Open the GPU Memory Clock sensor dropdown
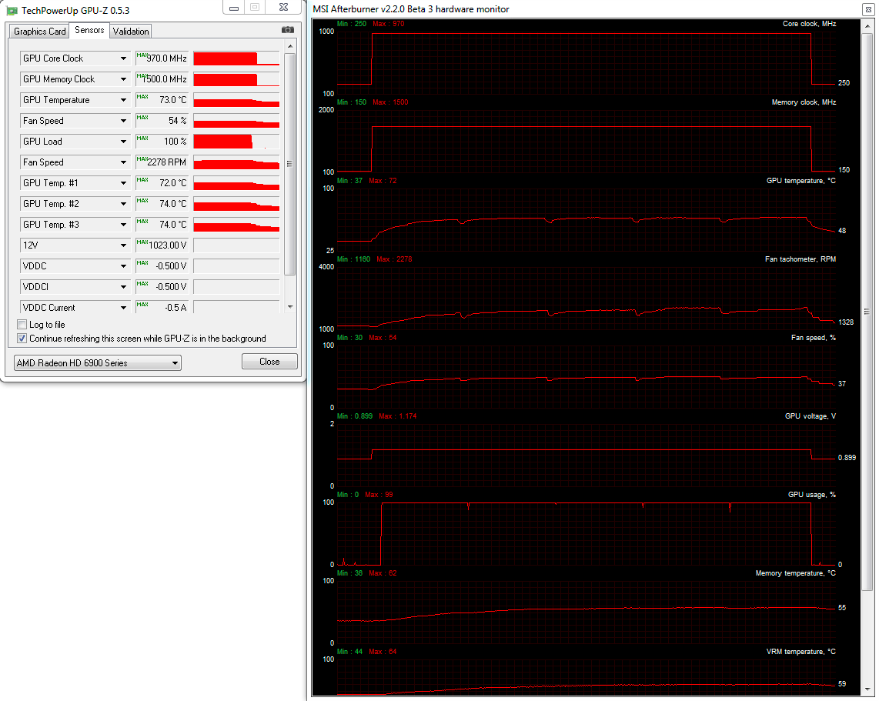879x701 pixels. click(x=123, y=79)
